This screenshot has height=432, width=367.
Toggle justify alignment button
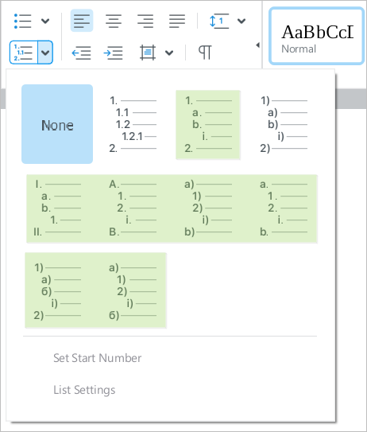(177, 21)
